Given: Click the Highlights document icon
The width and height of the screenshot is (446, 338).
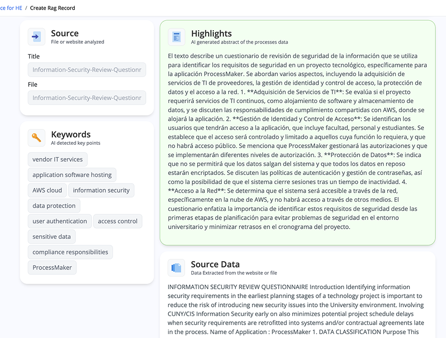Looking at the screenshot, I should click(x=176, y=37).
